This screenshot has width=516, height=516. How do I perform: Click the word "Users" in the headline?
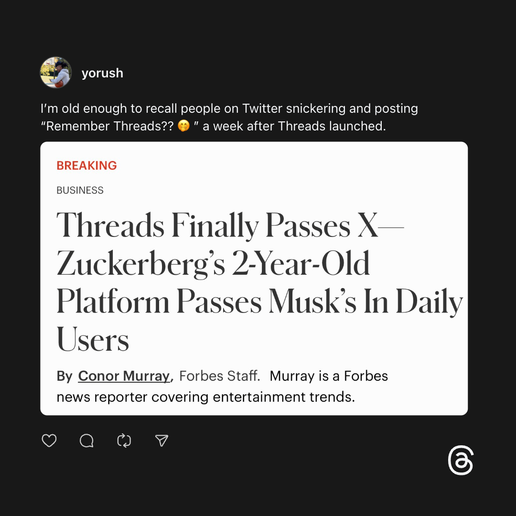[93, 340]
